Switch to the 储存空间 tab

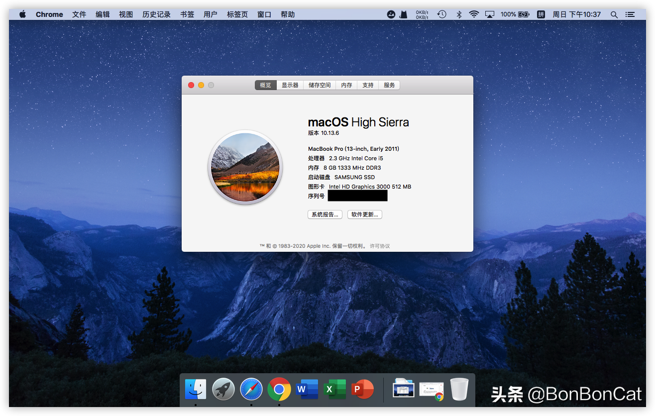pos(320,85)
